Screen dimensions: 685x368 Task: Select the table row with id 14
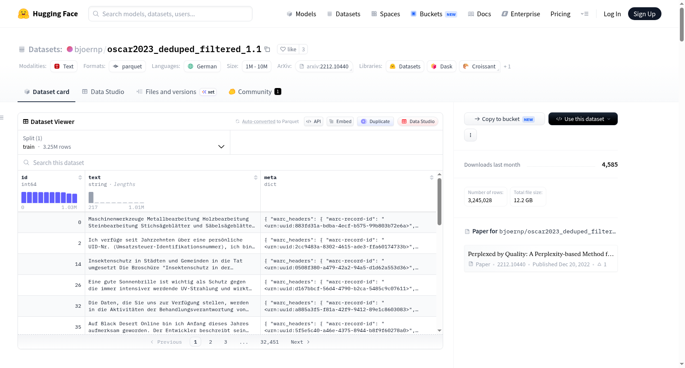227,264
